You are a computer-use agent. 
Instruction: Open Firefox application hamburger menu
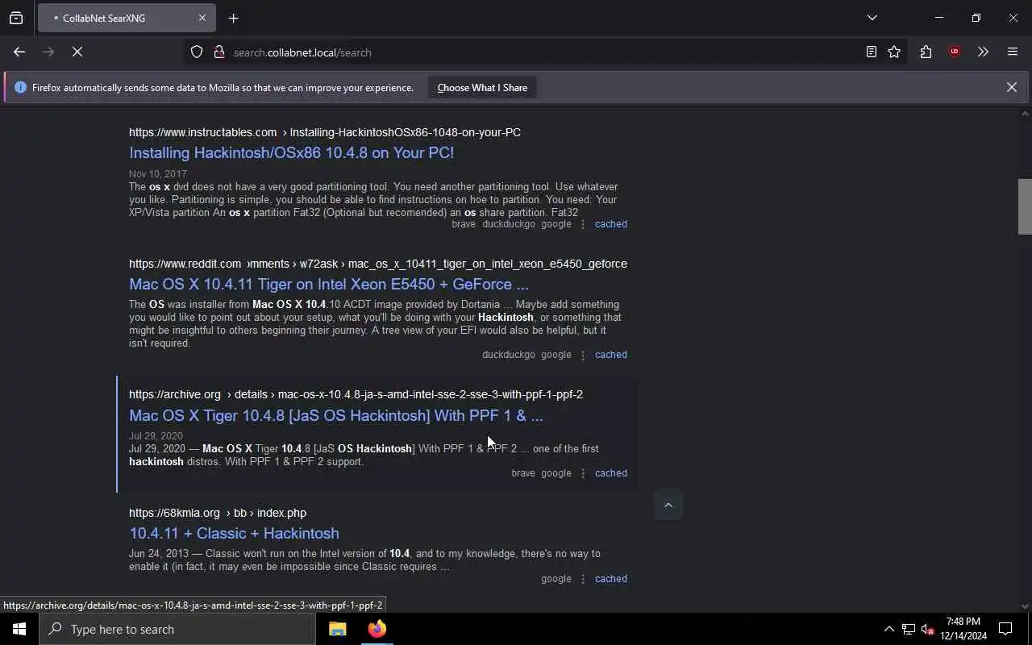pyautogui.click(x=1013, y=52)
